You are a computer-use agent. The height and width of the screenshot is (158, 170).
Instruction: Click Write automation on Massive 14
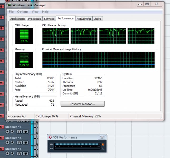coord(25,142)
